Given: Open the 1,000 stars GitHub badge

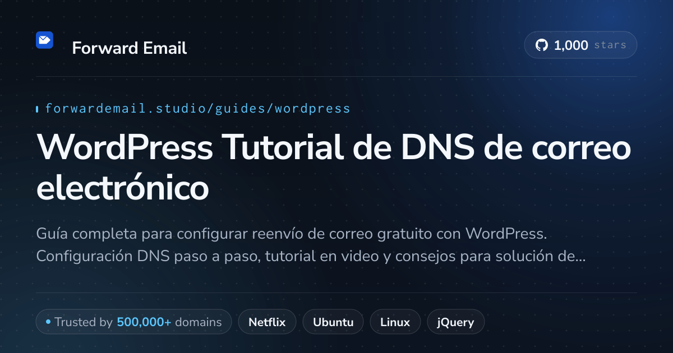Looking at the screenshot, I should [x=580, y=45].
